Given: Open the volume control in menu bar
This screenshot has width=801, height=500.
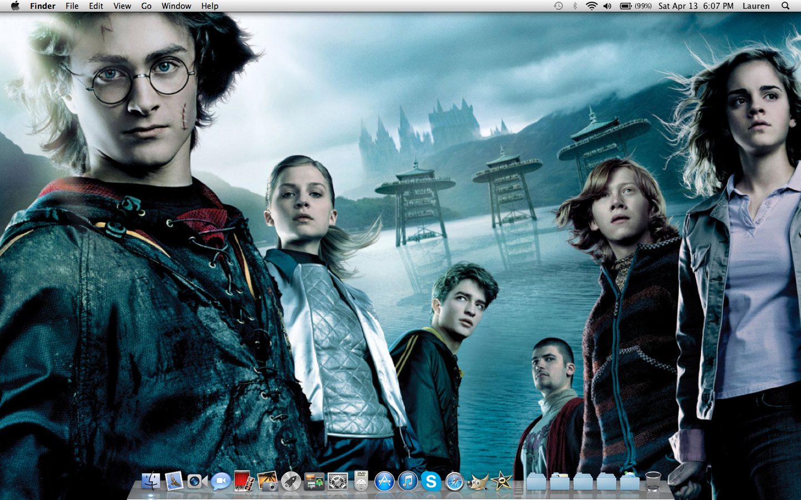Looking at the screenshot, I should pyautogui.click(x=607, y=6).
